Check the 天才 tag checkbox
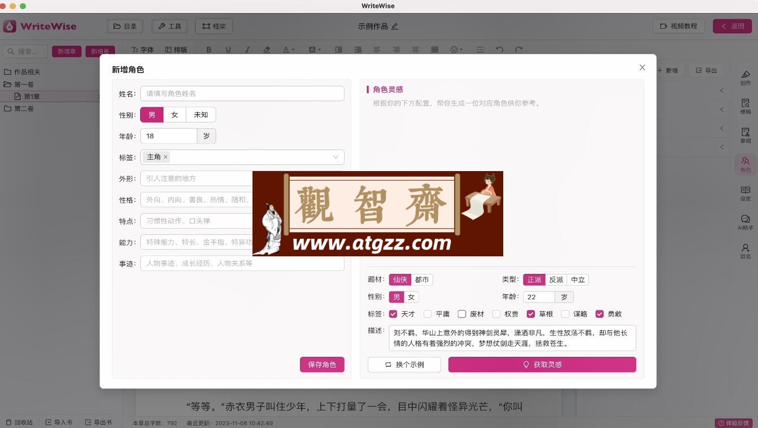The image size is (758, 428). click(x=393, y=314)
